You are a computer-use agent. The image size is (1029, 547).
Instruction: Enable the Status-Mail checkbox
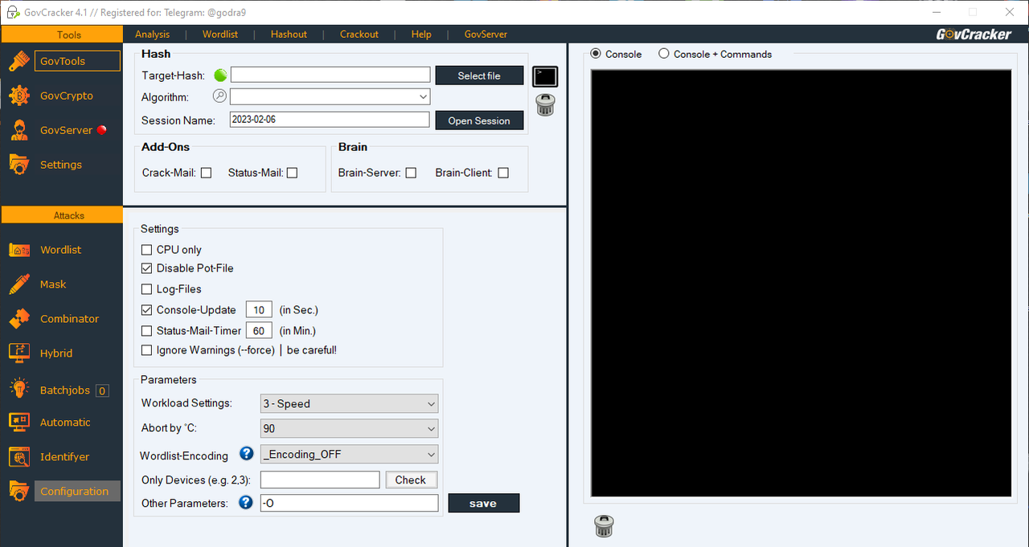(x=292, y=173)
